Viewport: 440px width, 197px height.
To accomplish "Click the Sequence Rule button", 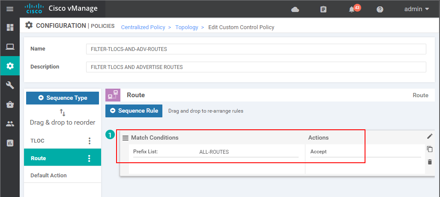I will coord(134,111).
